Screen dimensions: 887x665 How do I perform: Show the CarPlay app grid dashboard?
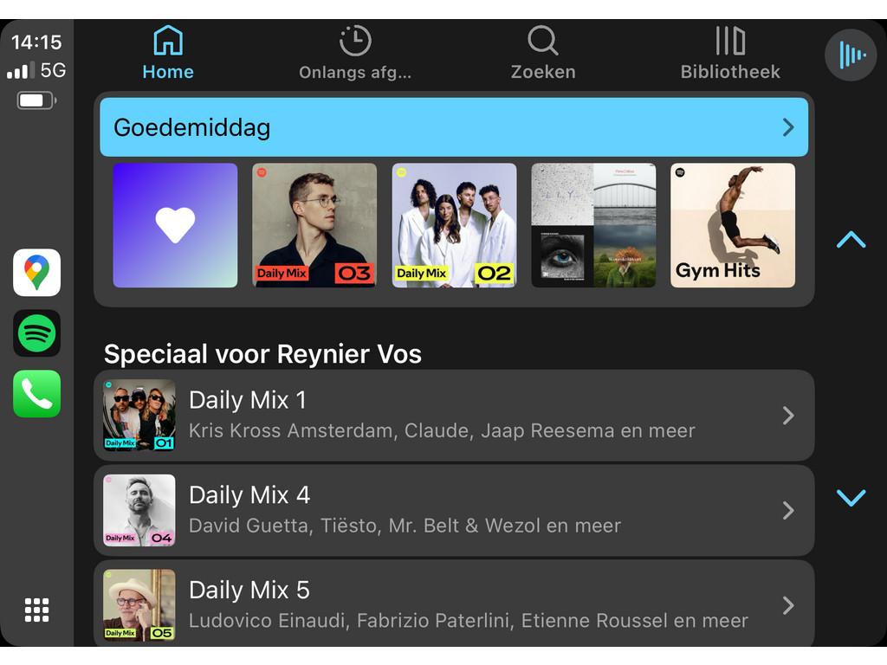coord(36,610)
